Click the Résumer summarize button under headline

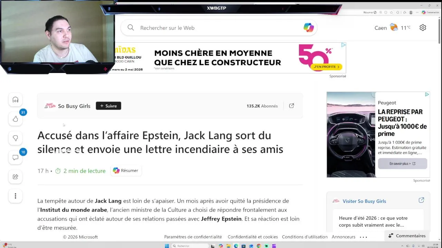[x=126, y=170]
